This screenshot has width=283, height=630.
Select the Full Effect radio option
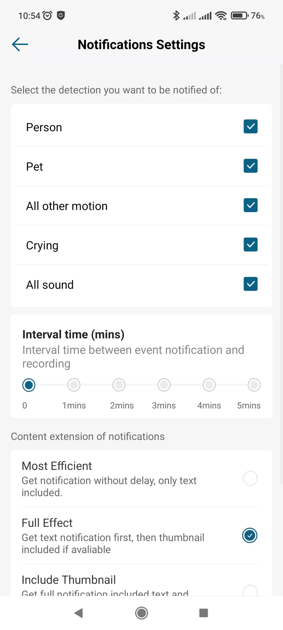point(250,535)
